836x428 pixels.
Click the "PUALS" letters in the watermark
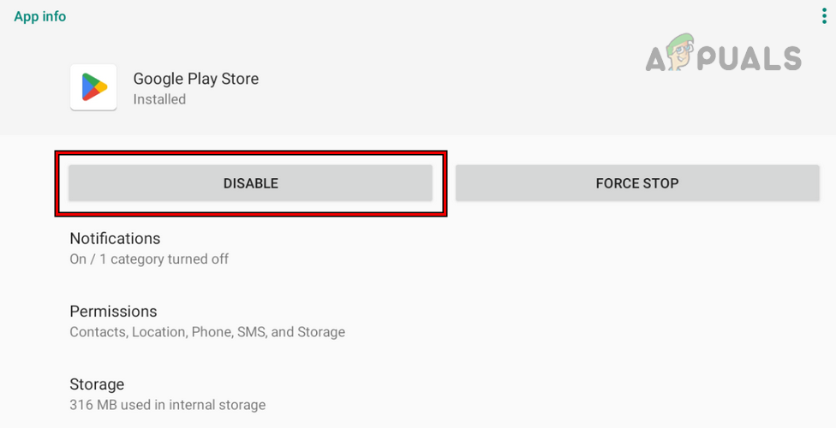click(753, 58)
